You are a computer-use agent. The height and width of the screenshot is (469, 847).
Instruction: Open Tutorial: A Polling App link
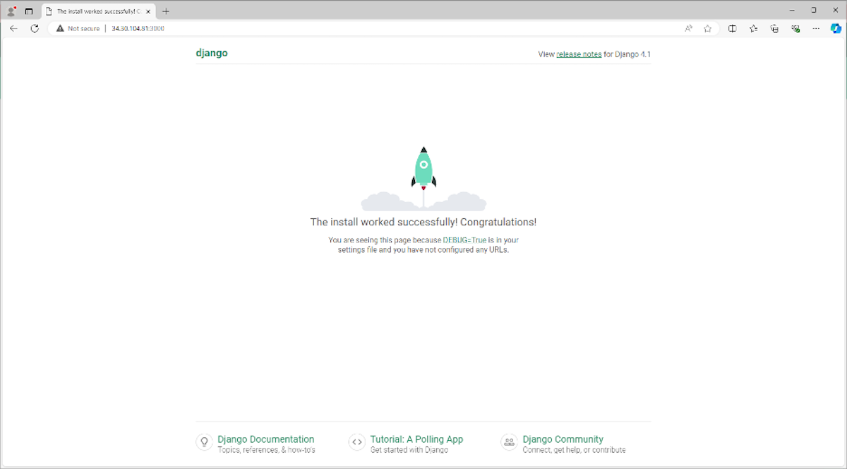[416, 439]
